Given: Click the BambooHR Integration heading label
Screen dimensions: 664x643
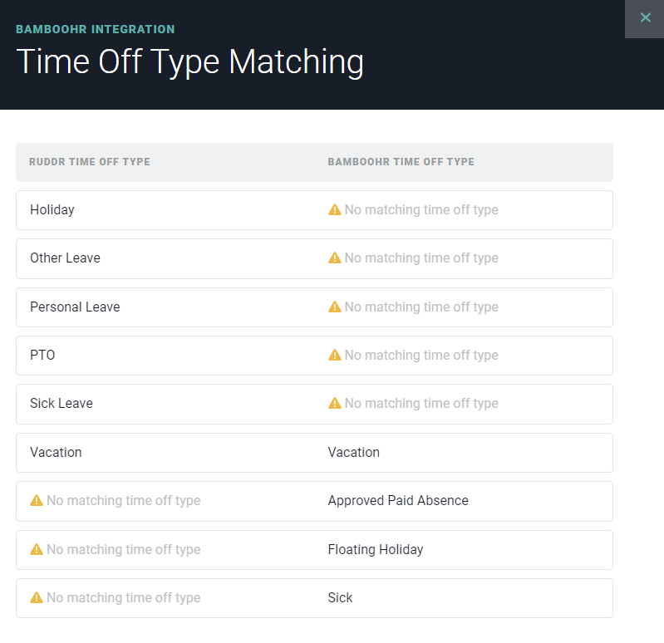Looking at the screenshot, I should coord(96,29).
